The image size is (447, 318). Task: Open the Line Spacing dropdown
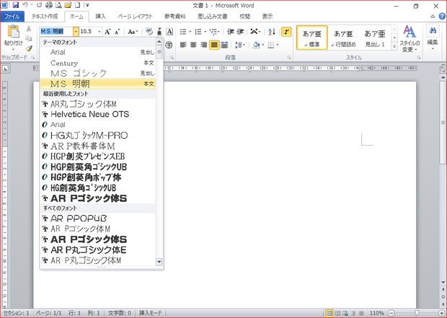(240, 45)
